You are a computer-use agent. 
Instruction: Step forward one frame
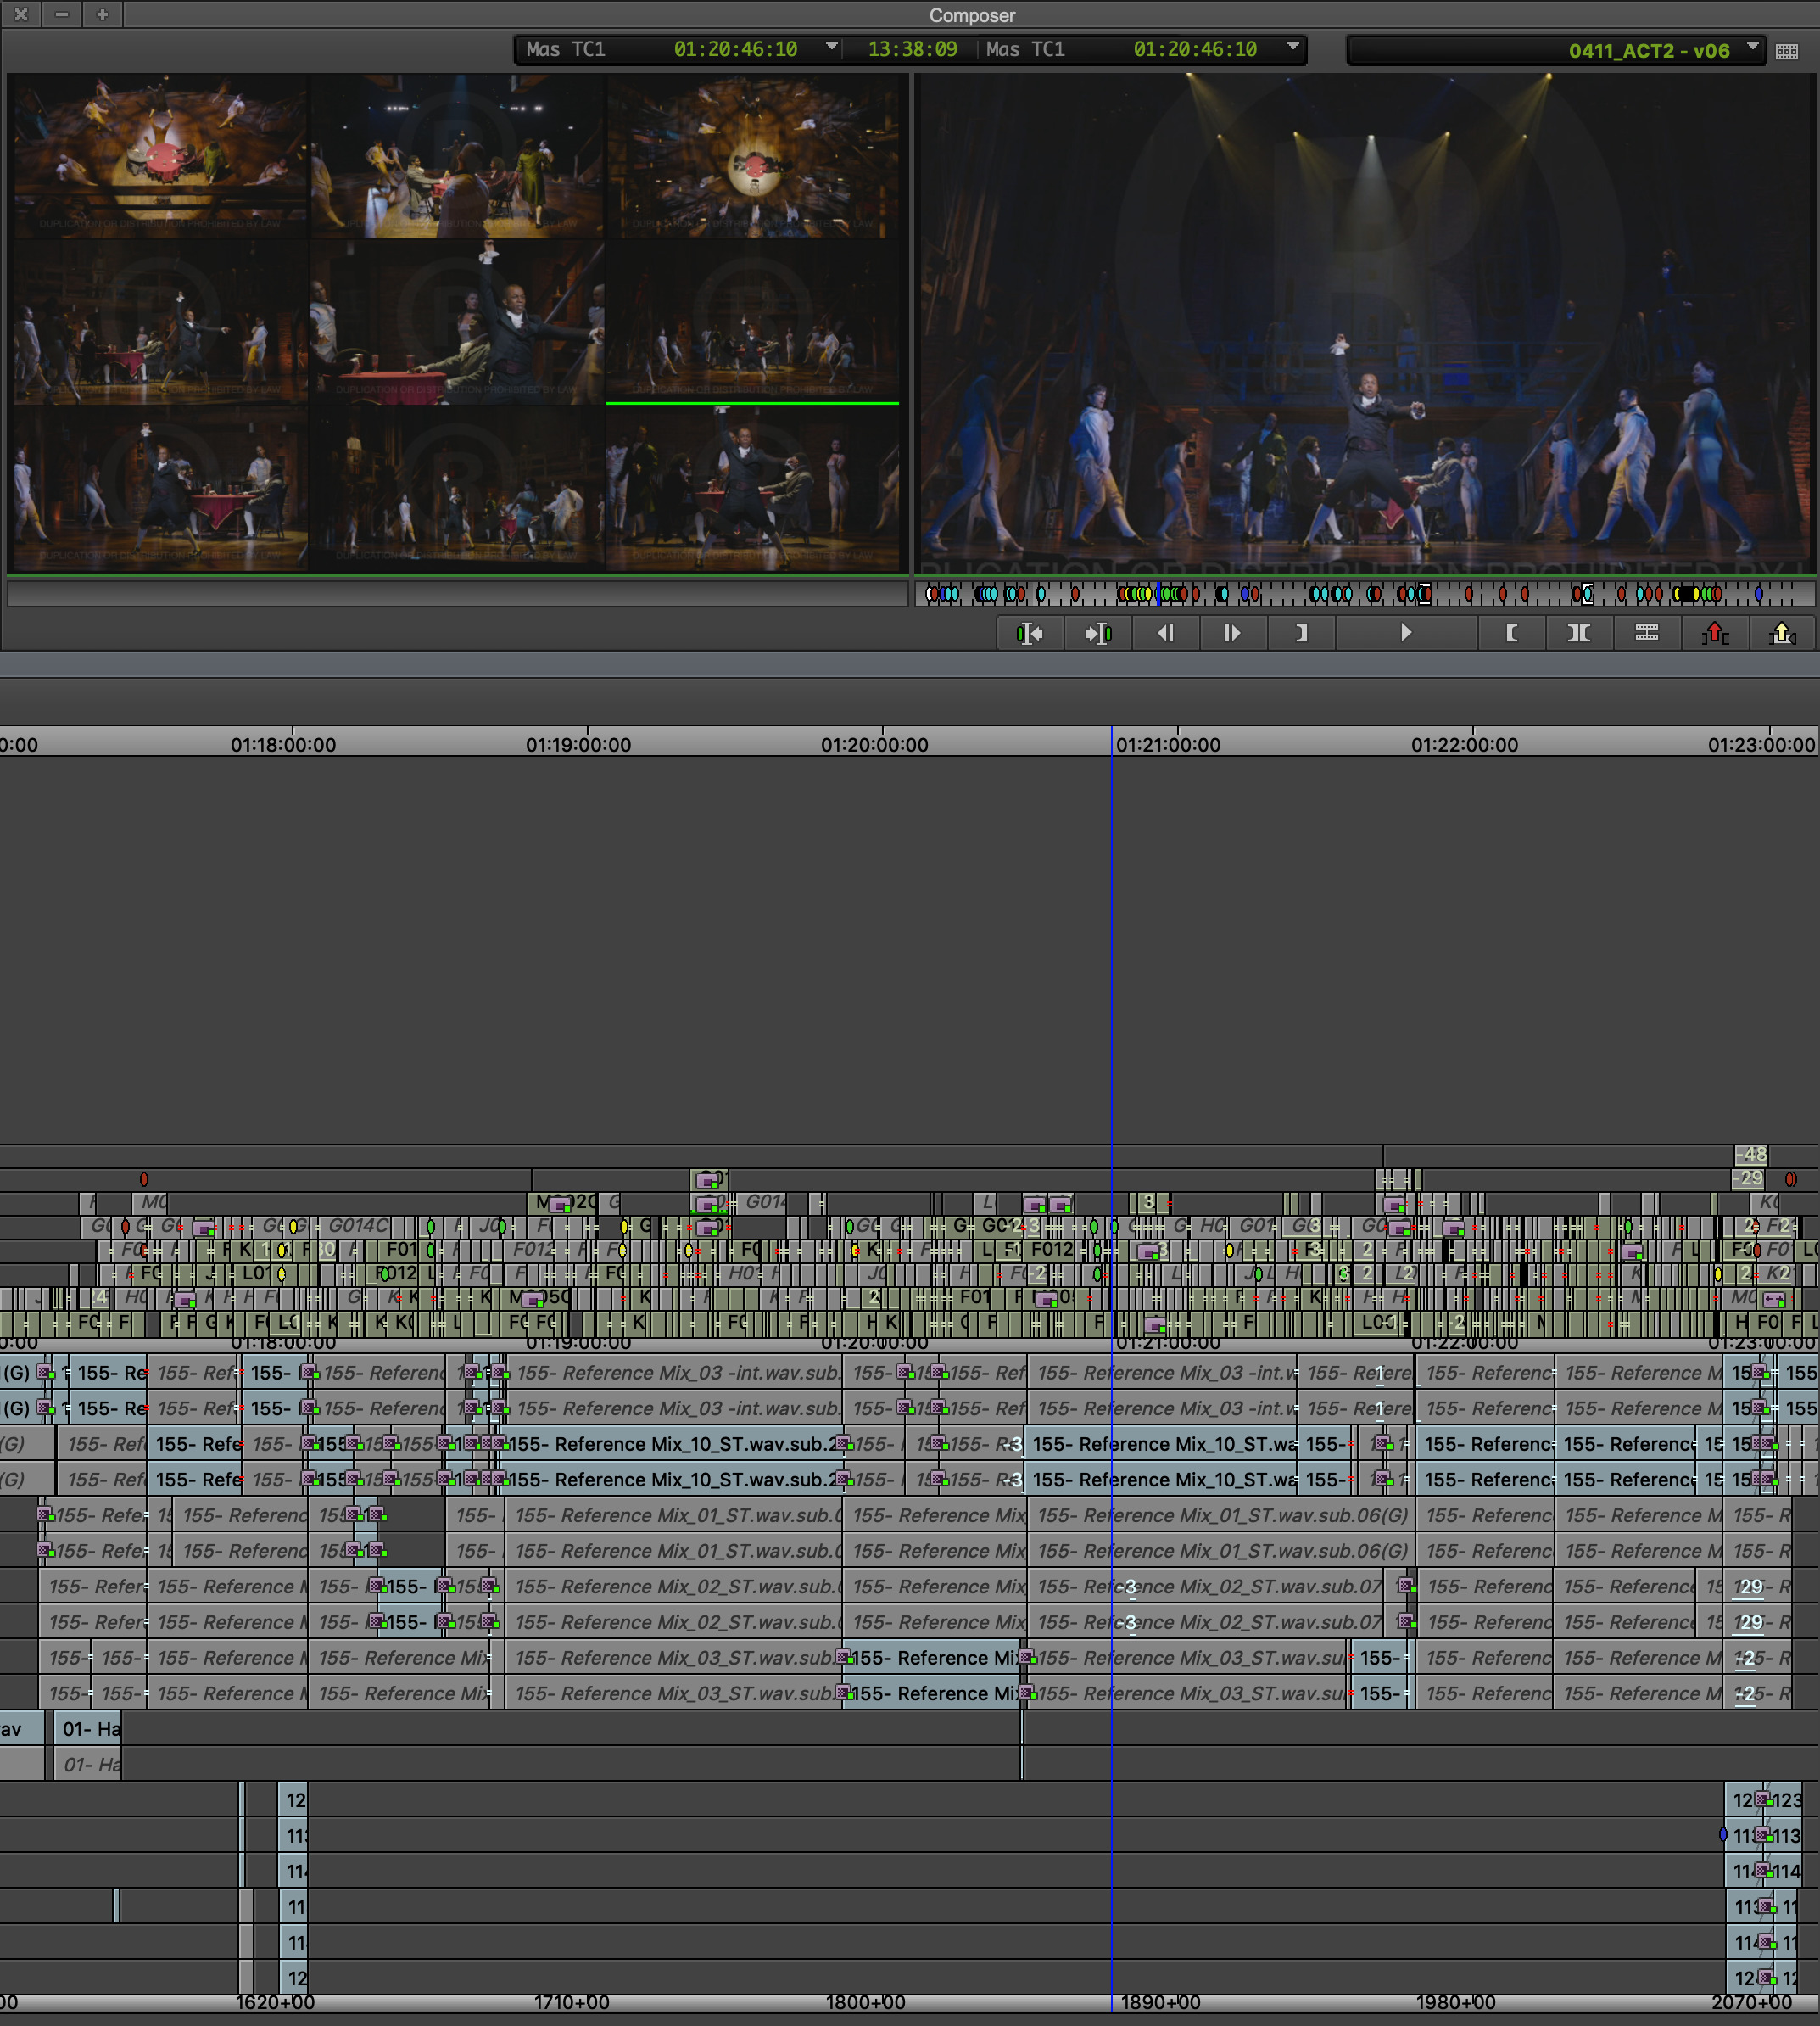pos(1233,633)
